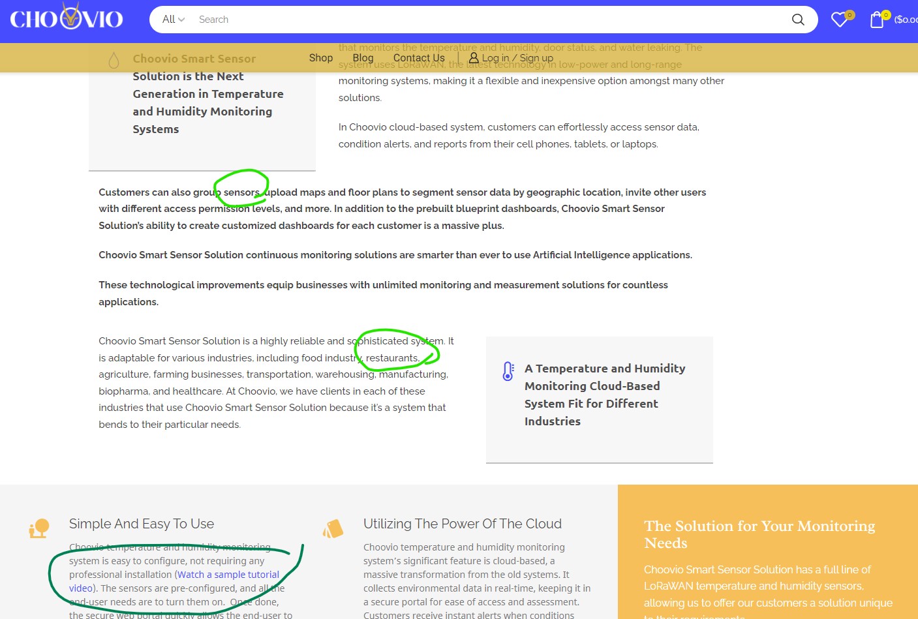This screenshot has width=918, height=619.
Task: Click The Solution for Your Monitoring Needs heading
Action: tap(759, 534)
